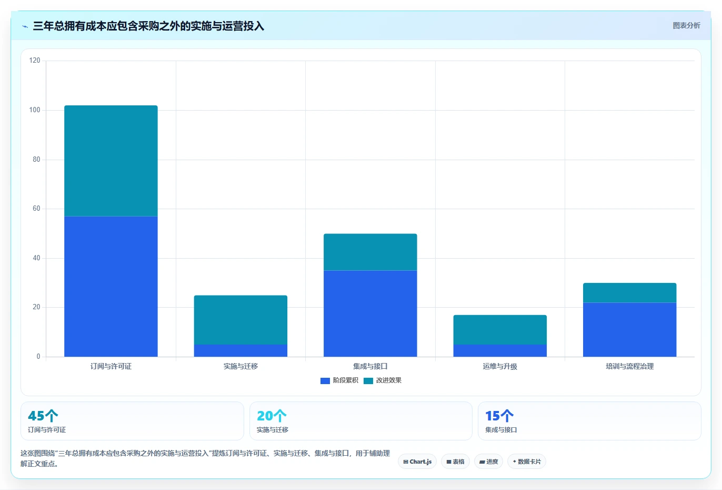722x490 pixels.
Task: Click the teal segment of the 集成与接口 bar
Action: 370,252
